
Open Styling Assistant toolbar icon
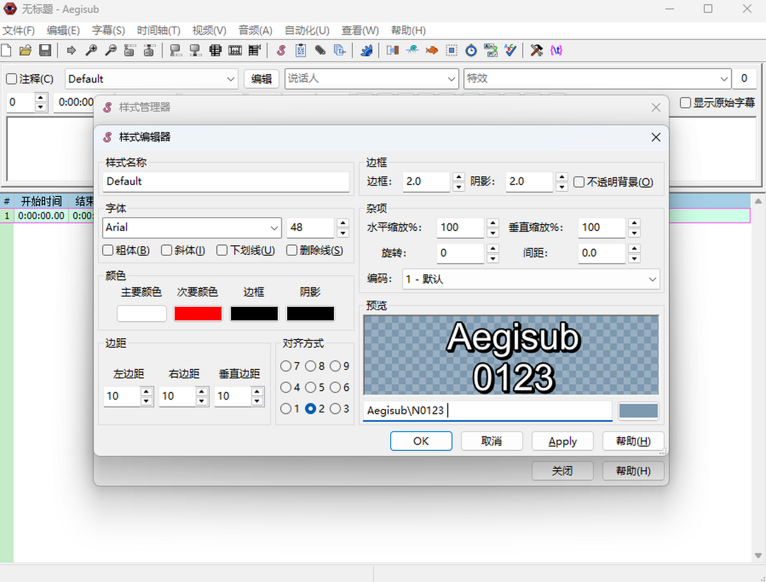point(412,50)
